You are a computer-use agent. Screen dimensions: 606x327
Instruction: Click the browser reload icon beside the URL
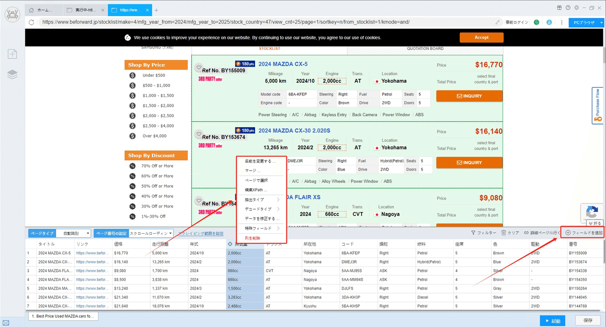[x=32, y=22]
